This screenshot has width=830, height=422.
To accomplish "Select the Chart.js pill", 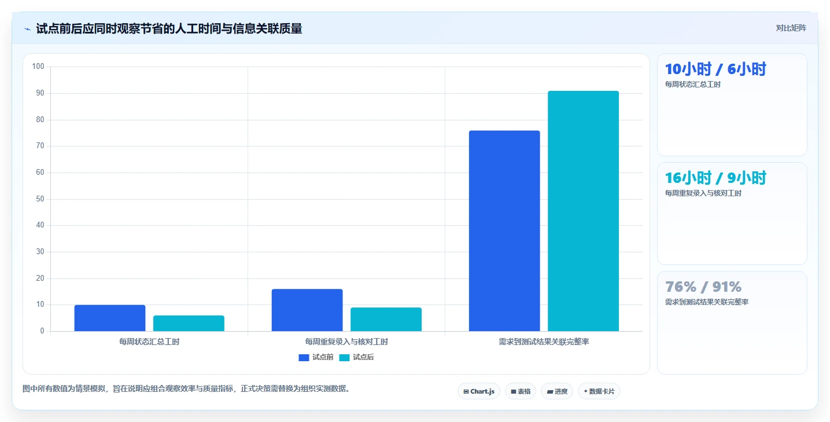I will tap(479, 391).
